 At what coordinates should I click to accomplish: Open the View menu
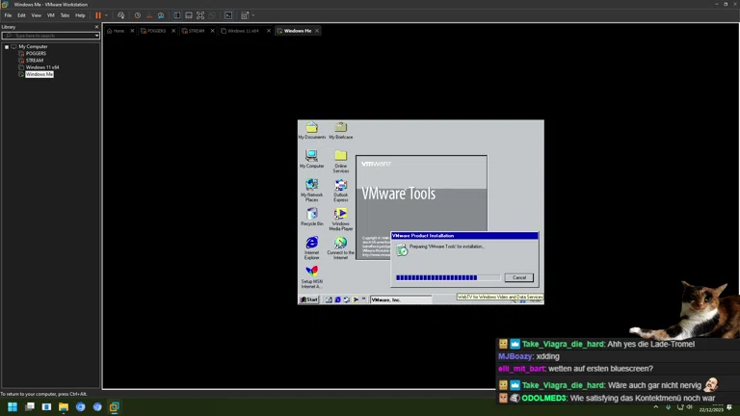click(x=36, y=15)
